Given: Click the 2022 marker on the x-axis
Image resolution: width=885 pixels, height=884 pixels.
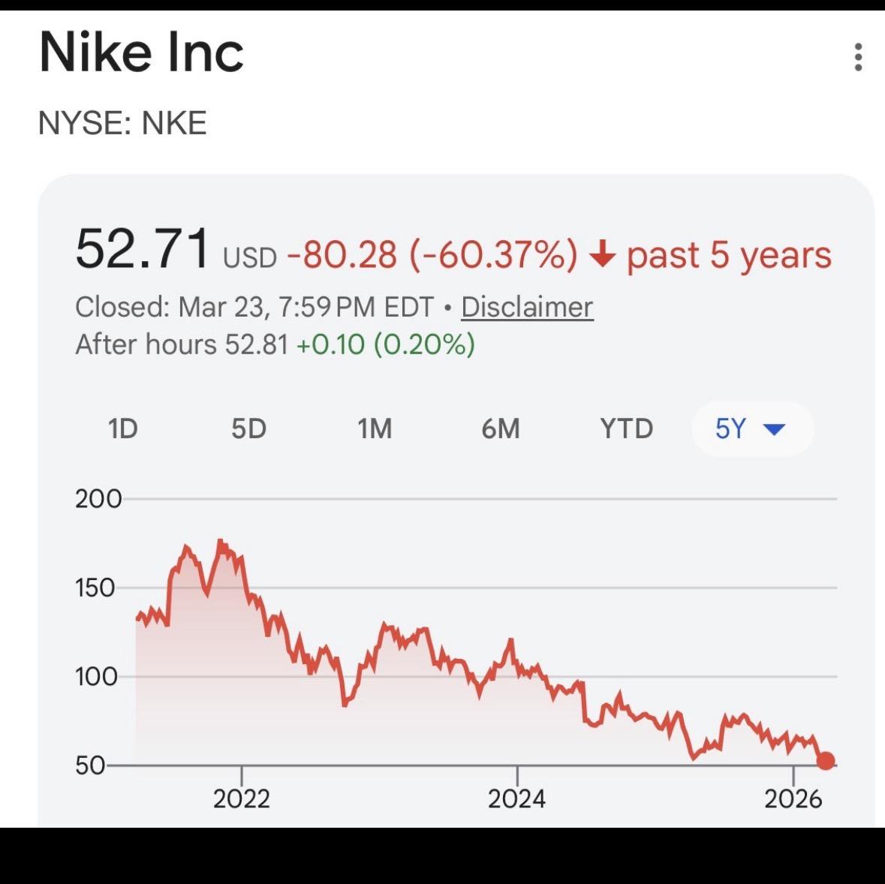Looking at the screenshot, I should [x=241, y=798].
